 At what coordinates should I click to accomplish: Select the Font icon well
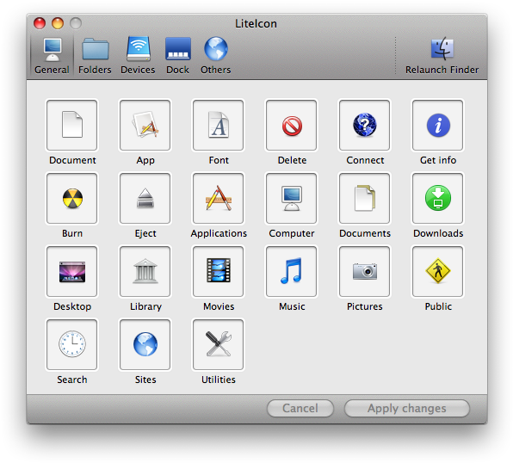(219, 126)
